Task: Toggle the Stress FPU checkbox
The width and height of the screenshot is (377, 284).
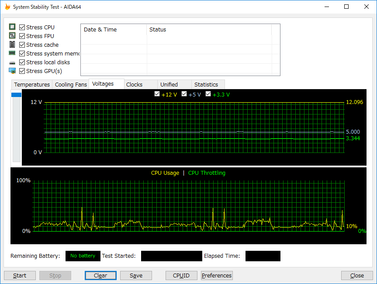Action: click(x=22, y=36)
